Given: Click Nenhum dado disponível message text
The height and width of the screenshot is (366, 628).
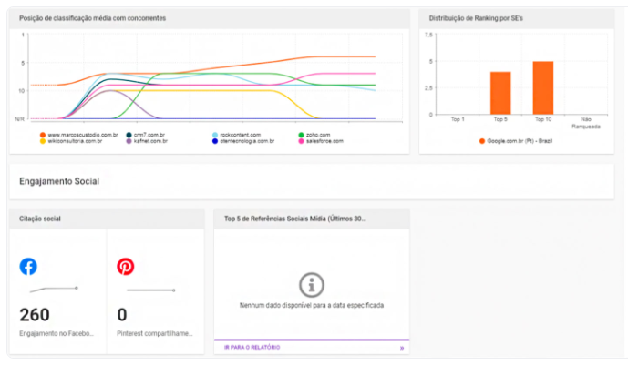Looking at the screenshot, I should (x=312, y=305).
